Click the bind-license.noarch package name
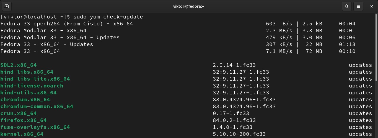The width and height of the screenshot is (378, 138). (x=32, y=86)
